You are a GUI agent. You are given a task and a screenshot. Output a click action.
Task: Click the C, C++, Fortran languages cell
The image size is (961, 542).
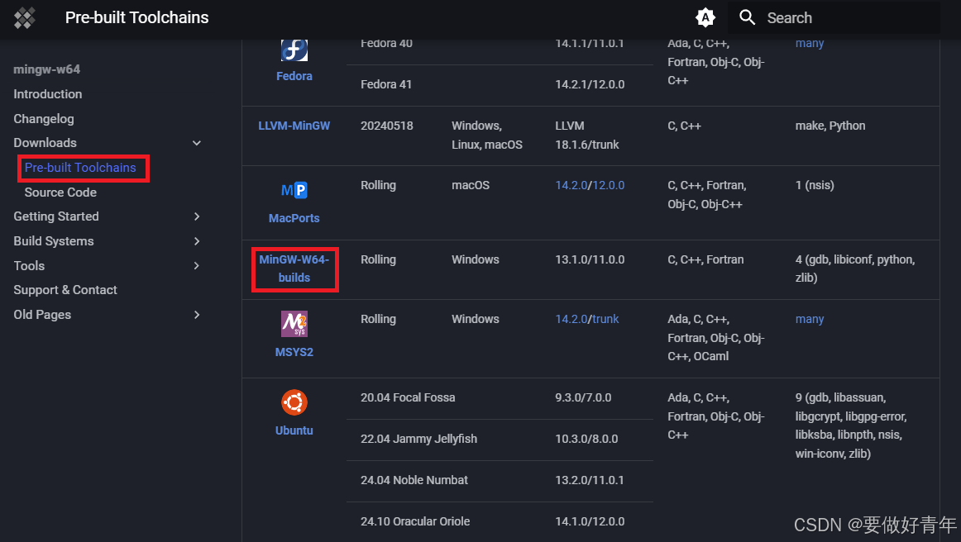click(705, 259)
